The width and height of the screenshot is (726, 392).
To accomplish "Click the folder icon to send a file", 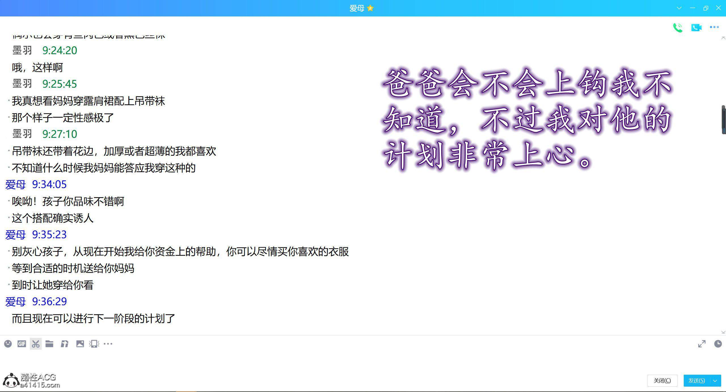I will (49, 344).
